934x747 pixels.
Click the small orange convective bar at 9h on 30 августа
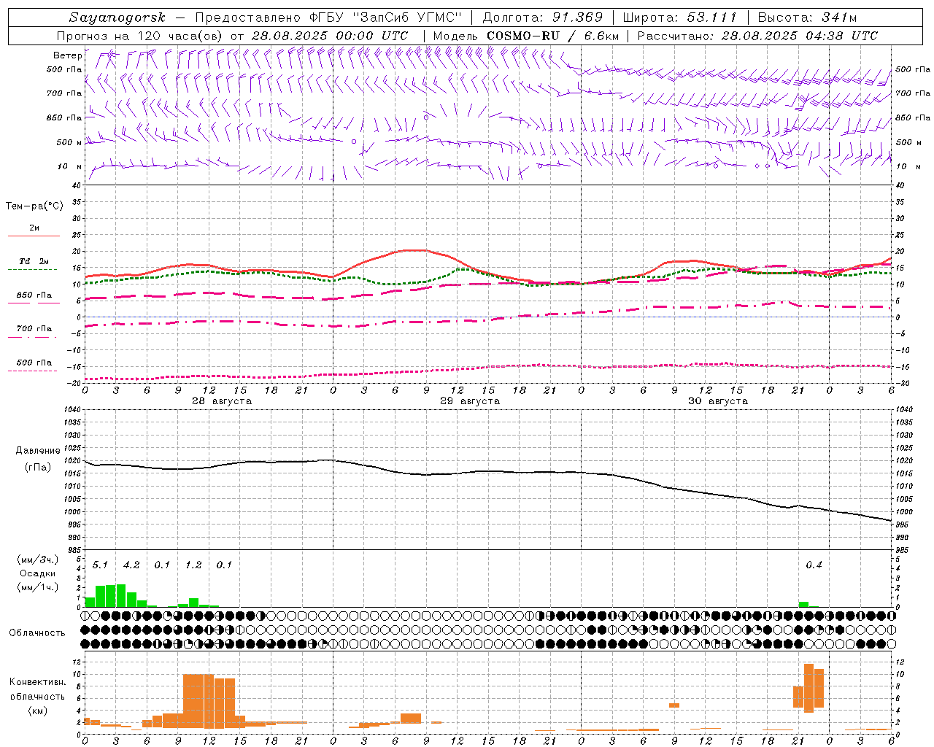(674, 705)
